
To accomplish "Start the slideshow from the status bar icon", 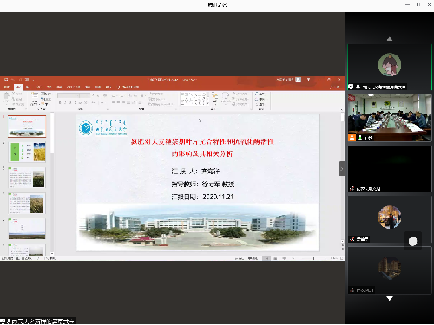I will pyautogui.click(x=293, y=258).
